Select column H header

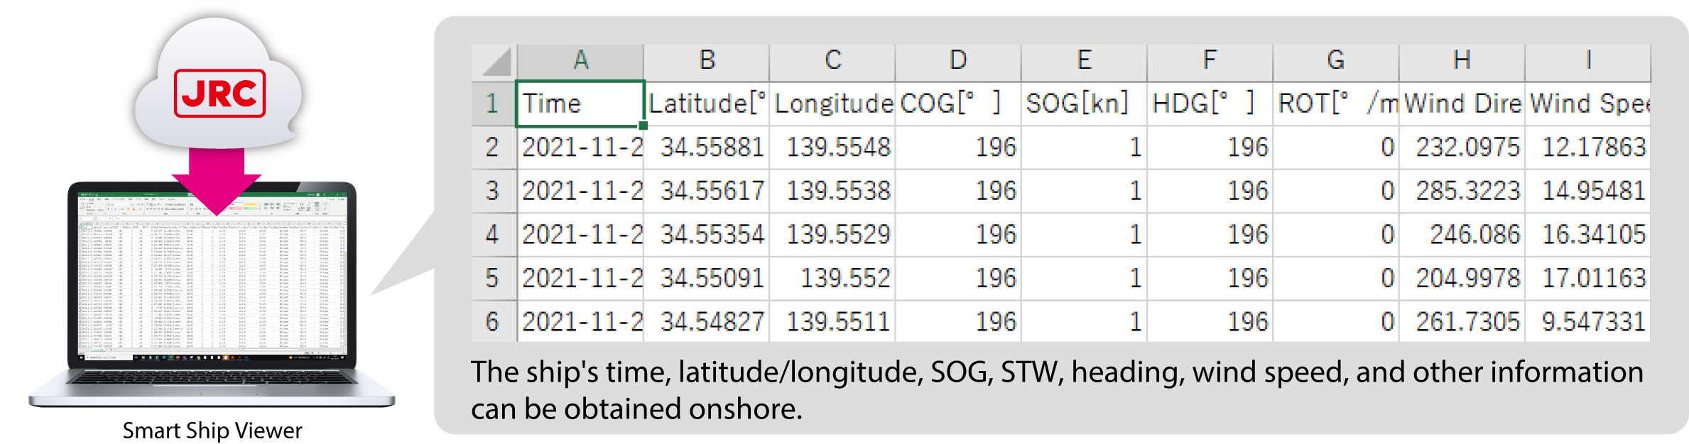click(1461, 61)
